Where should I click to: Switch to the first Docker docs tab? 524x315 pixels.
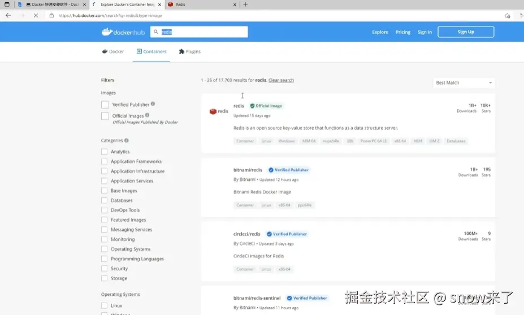tap(53, 5)
